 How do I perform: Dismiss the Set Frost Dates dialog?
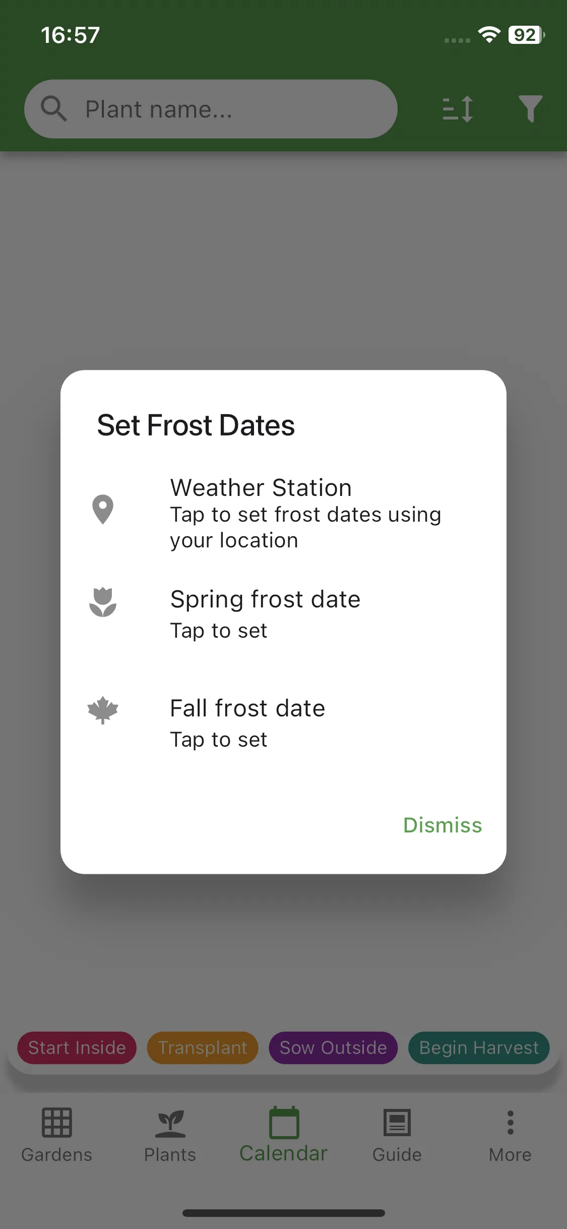point(443,825)
